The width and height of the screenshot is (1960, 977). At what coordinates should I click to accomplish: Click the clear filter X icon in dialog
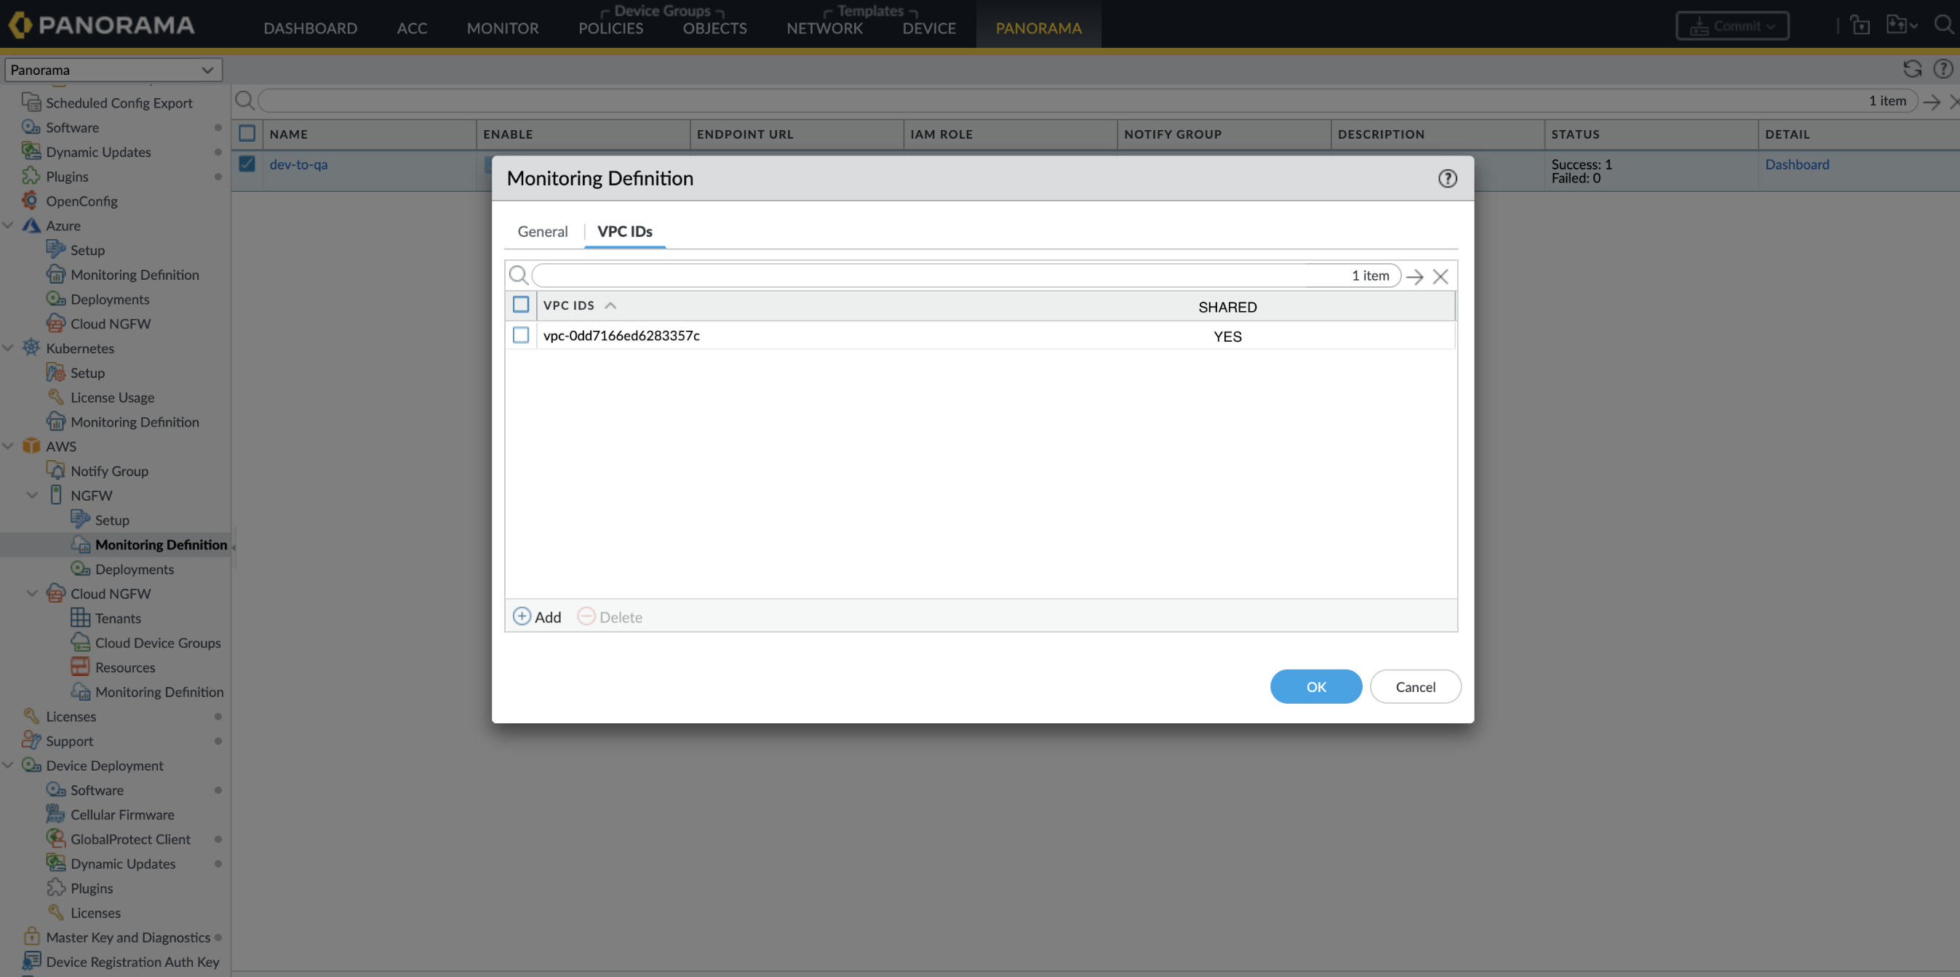pyautogui.click(x=1440, y=276)
